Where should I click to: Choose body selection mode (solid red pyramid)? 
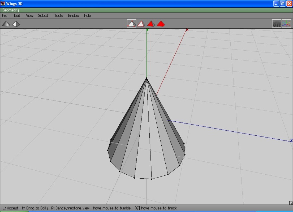pyautogui.click(x=161, y=24)
